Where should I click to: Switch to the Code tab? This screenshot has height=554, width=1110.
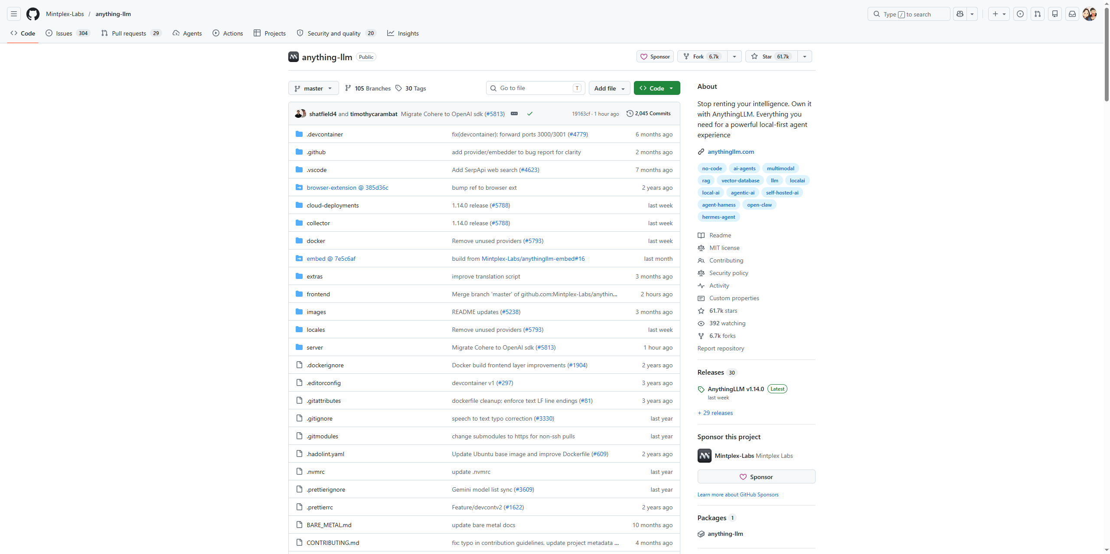point(23,33)
